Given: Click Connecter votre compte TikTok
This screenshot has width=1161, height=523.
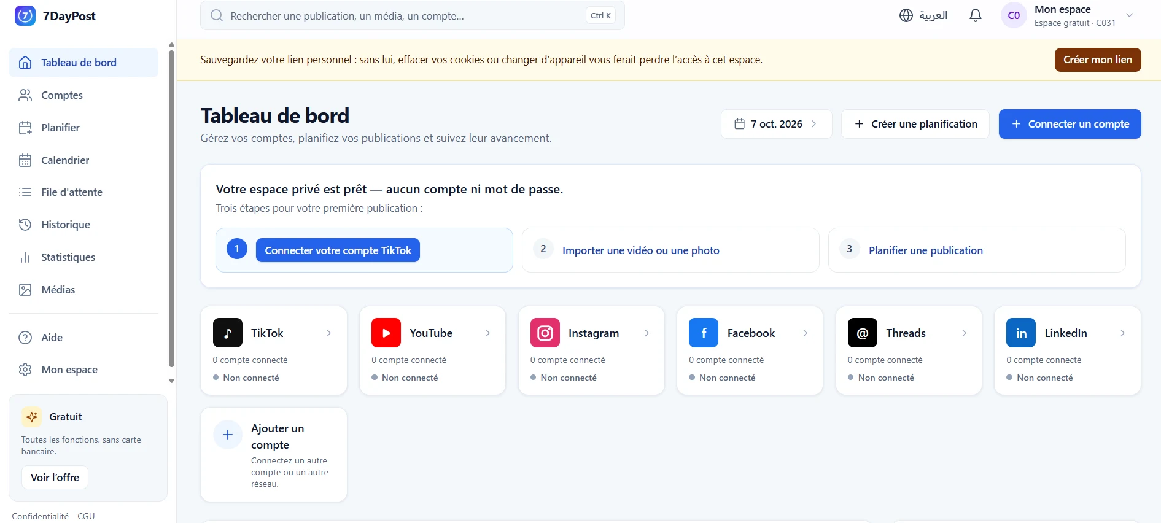Looking at the screenshot, I should pos(338,250).
